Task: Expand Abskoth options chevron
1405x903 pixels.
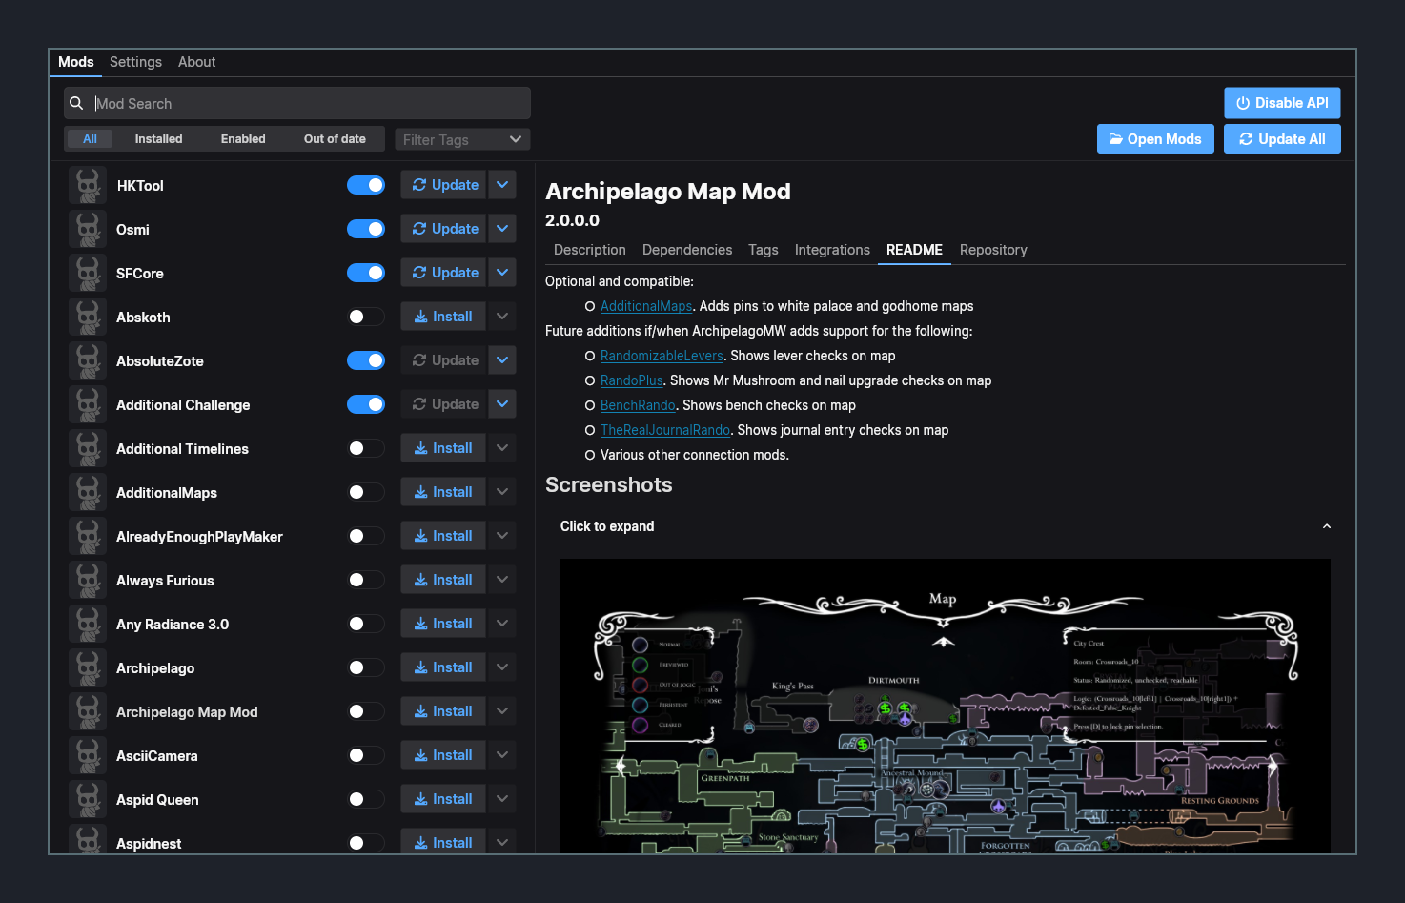Action: (502, 317)
